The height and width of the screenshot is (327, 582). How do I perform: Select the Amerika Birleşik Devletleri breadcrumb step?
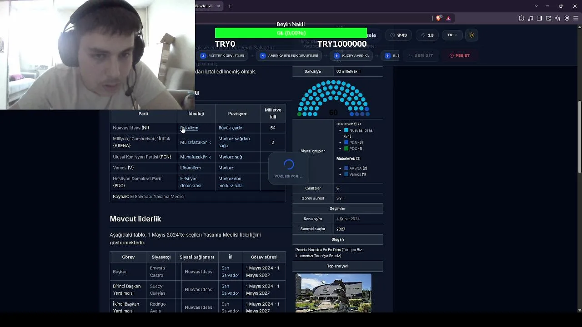(289, 55)
